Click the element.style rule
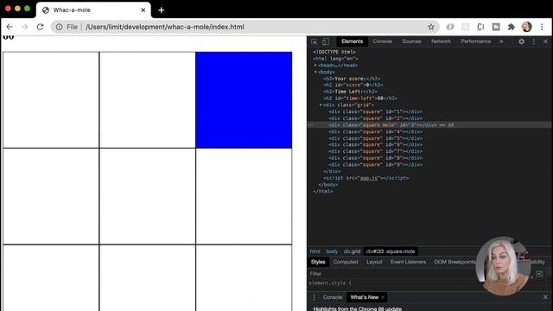This screenshot has width=553, height=311. [330, 283]
